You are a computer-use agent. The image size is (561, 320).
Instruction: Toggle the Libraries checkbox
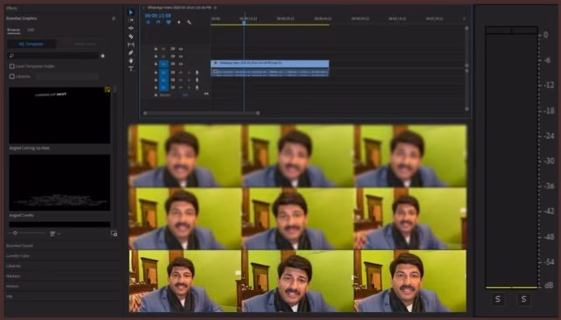point(12,76)
